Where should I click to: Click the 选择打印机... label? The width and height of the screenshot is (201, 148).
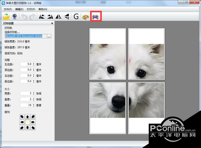click(x=12, y=32)
